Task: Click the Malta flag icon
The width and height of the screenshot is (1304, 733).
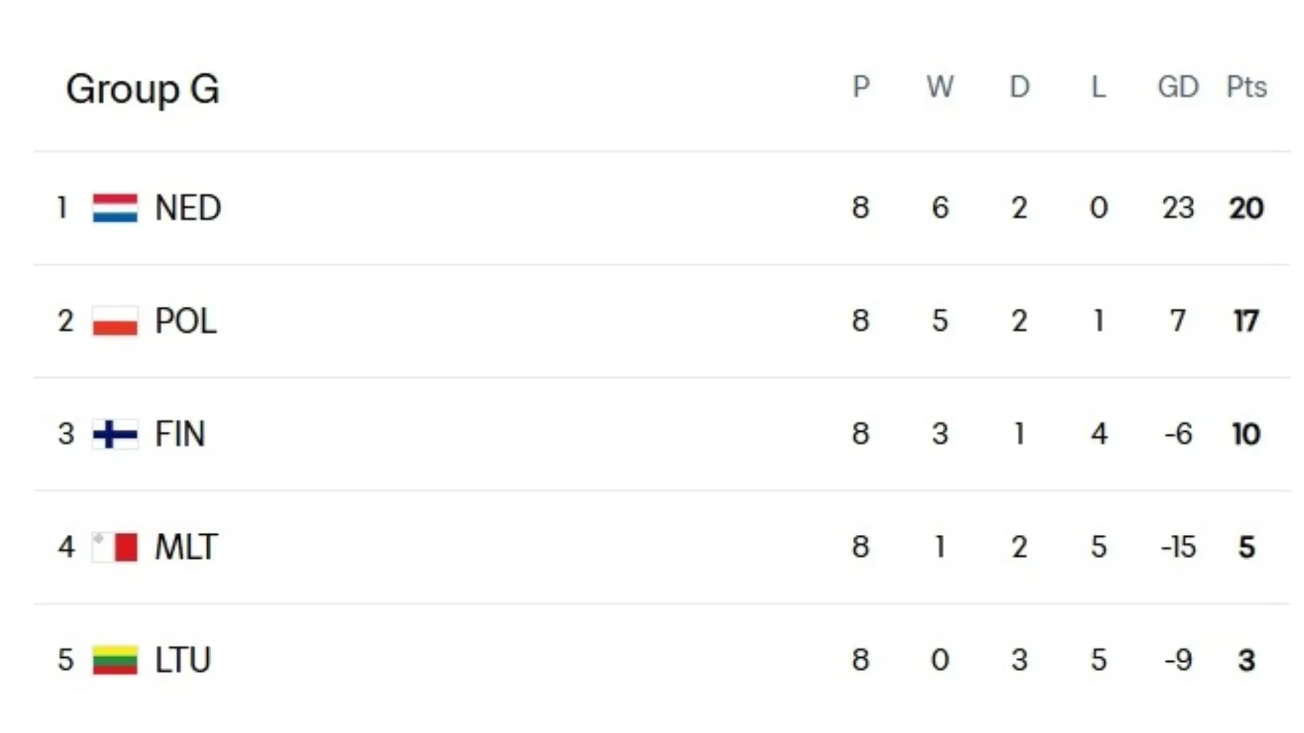Action: coord(115,547)
